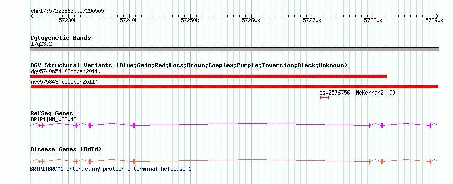Image resolution: width=453 pixels, height=184 pixels.
Task: Select the RefSeq Genes track title
Action: point(52,113)
